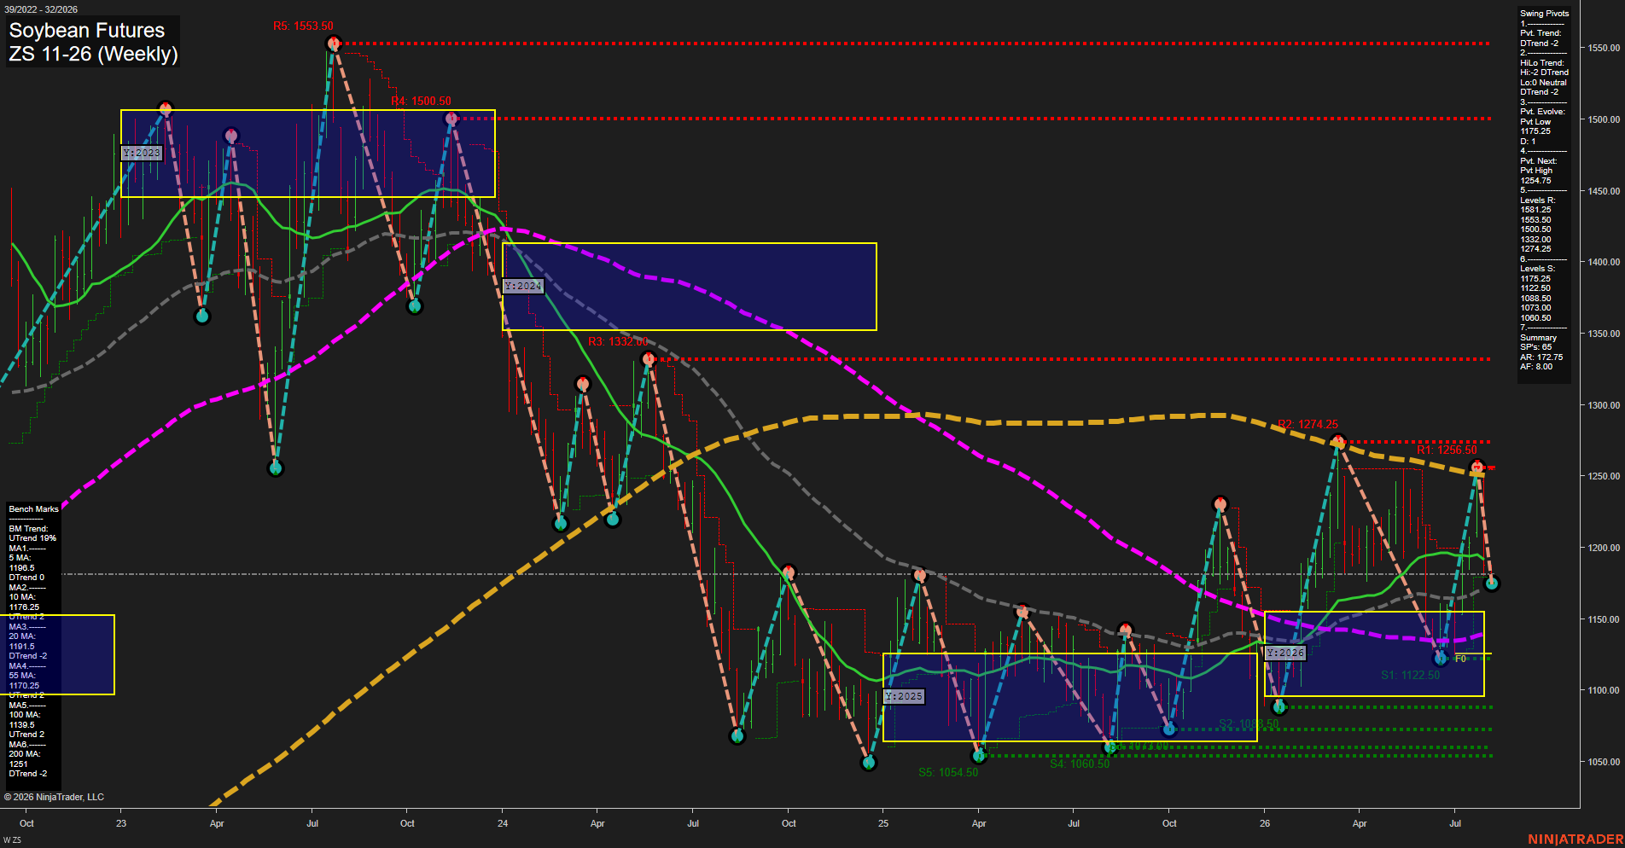Click the Swing Pivots panel heading

pos(1545,14)
